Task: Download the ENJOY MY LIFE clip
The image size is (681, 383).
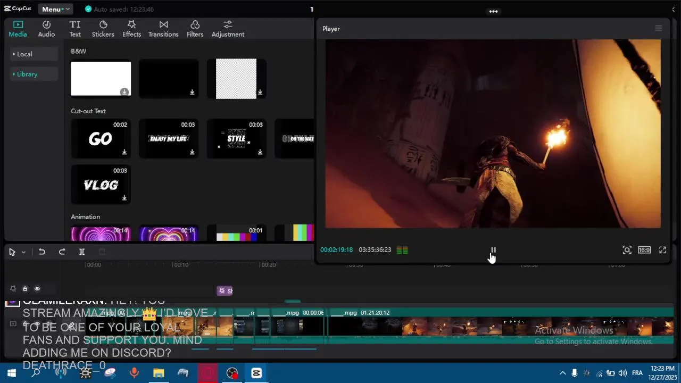Action: point(192,152)
